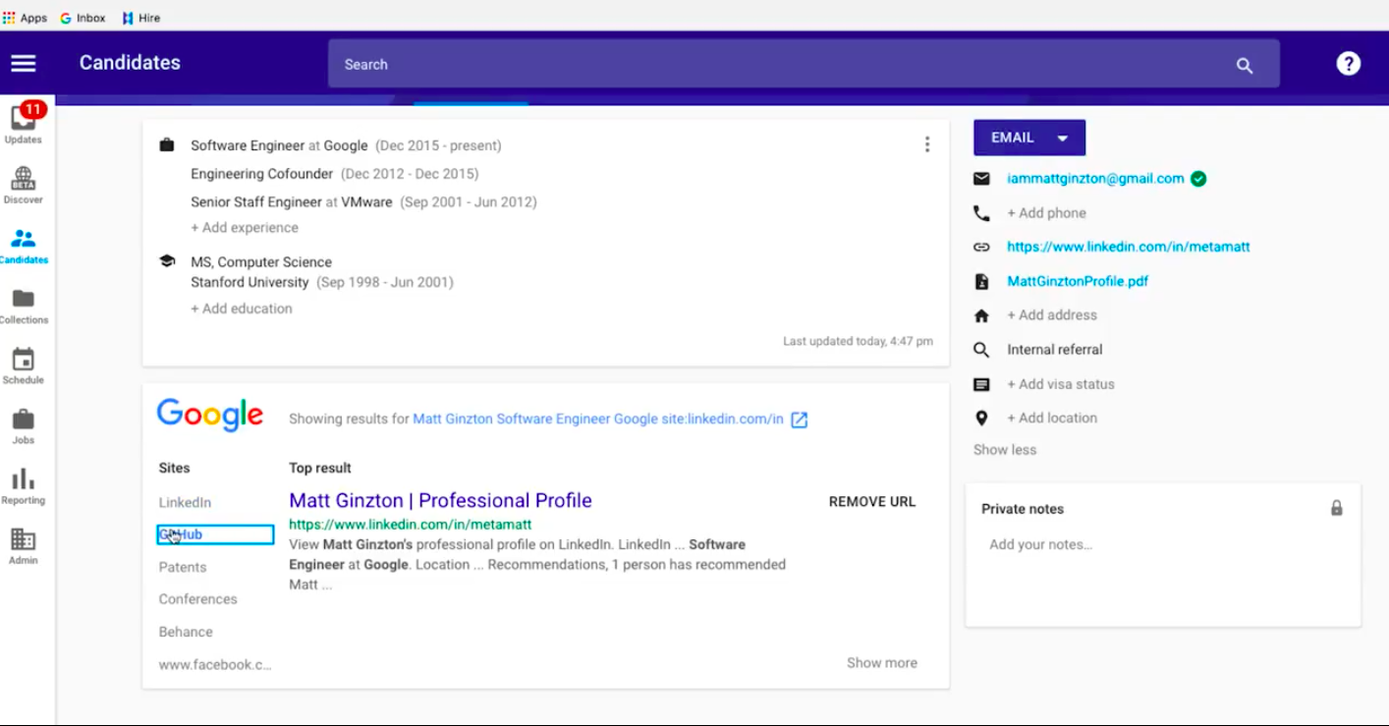Image resolution: width=1389 pixels, height=726 pixels.
Task: Click the verified email checkmark badge
Action: pyautogui.click(x=1198, y=179)
